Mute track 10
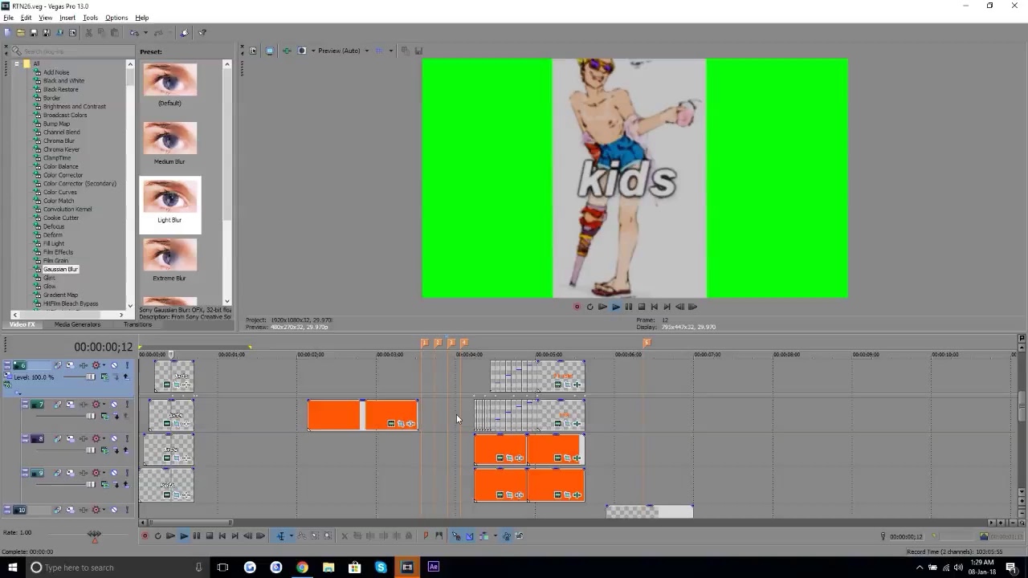The height and width of the screenshot is (578, 1028). [114, 510]
